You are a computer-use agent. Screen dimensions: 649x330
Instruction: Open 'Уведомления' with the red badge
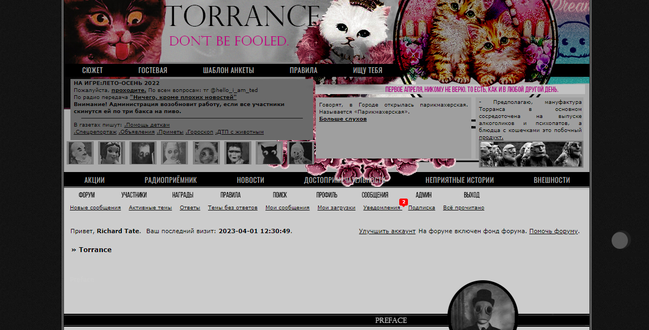point(381,208)
